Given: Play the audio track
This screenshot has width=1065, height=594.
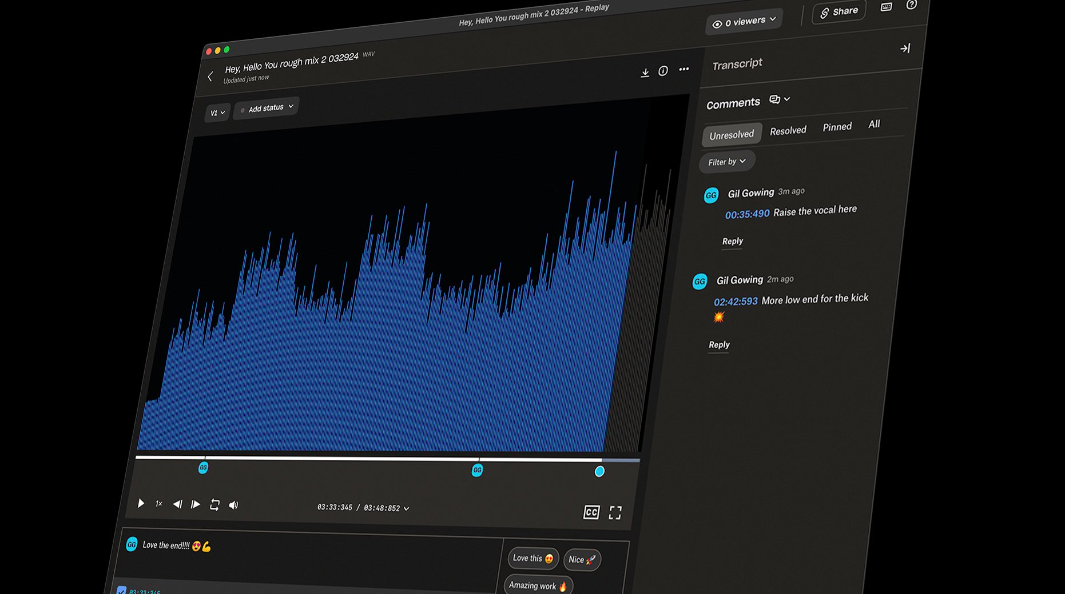Looking at the screenshot, I should 141,503.
